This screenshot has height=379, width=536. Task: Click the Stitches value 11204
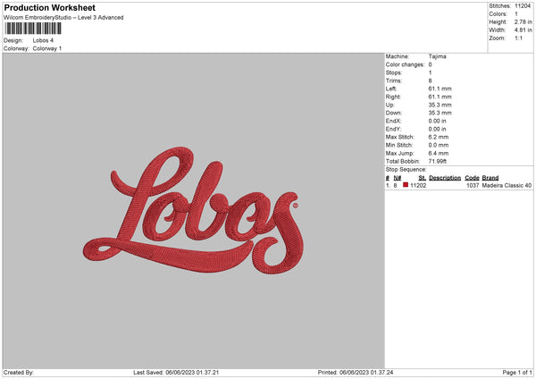pos(523,6)
